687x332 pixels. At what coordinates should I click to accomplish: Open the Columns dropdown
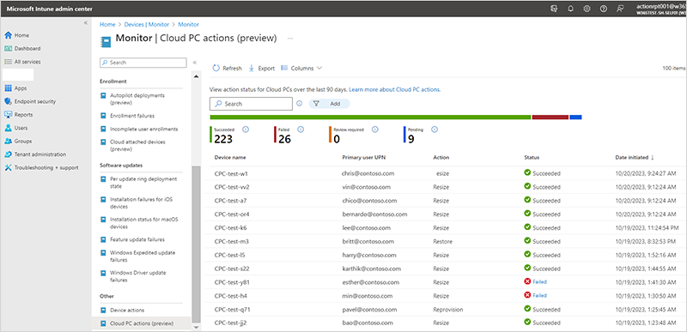click(301, 69)
